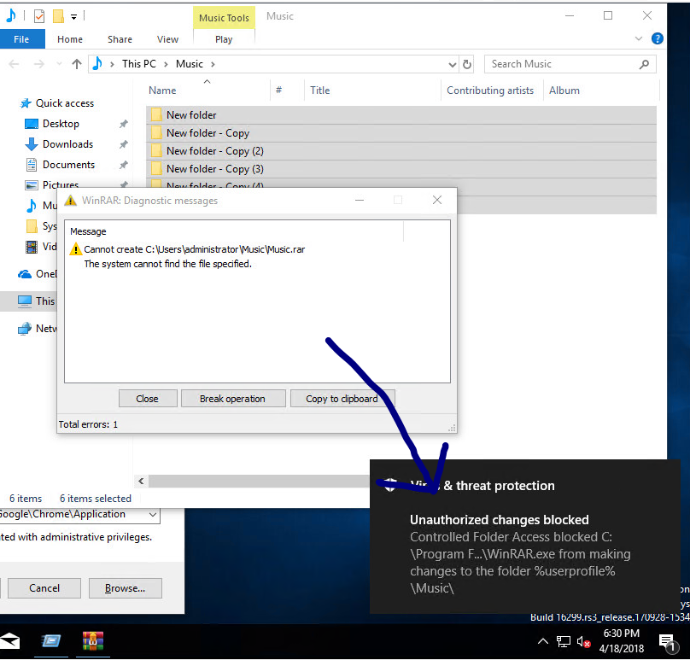Image resolution: width=690 pixels, height=660 pixels.
Task: Sort by Contributing artists column
Action: (x=490, y=91)
